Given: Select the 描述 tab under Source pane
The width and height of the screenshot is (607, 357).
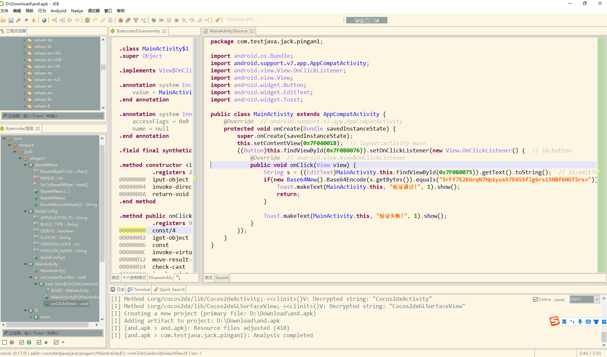Looking at the screenshot, I should [x=209, y=277].
